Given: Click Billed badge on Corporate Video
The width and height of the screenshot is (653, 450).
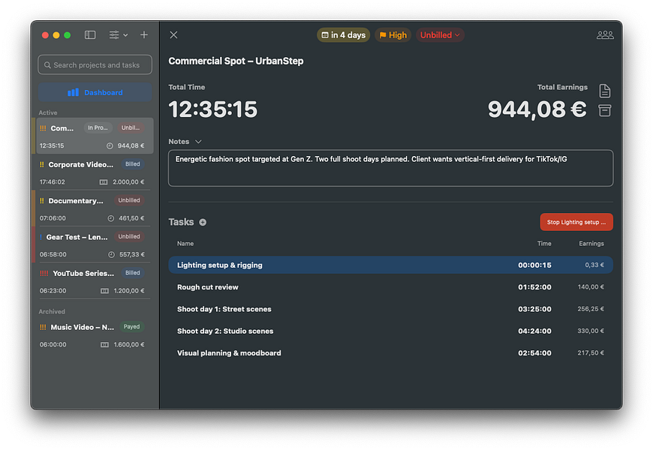Looking at the screenshot, I should 132,164.
